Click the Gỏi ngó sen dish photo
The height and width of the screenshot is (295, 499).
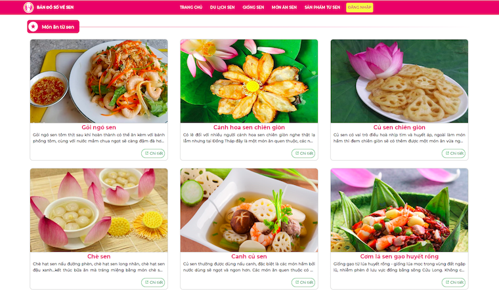(x=99, y=81)
